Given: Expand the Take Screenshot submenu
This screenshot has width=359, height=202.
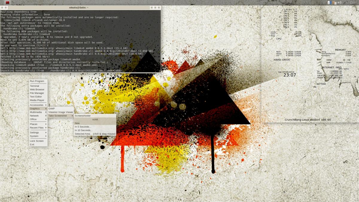Looking at the screenshot, I should (61, 116).
